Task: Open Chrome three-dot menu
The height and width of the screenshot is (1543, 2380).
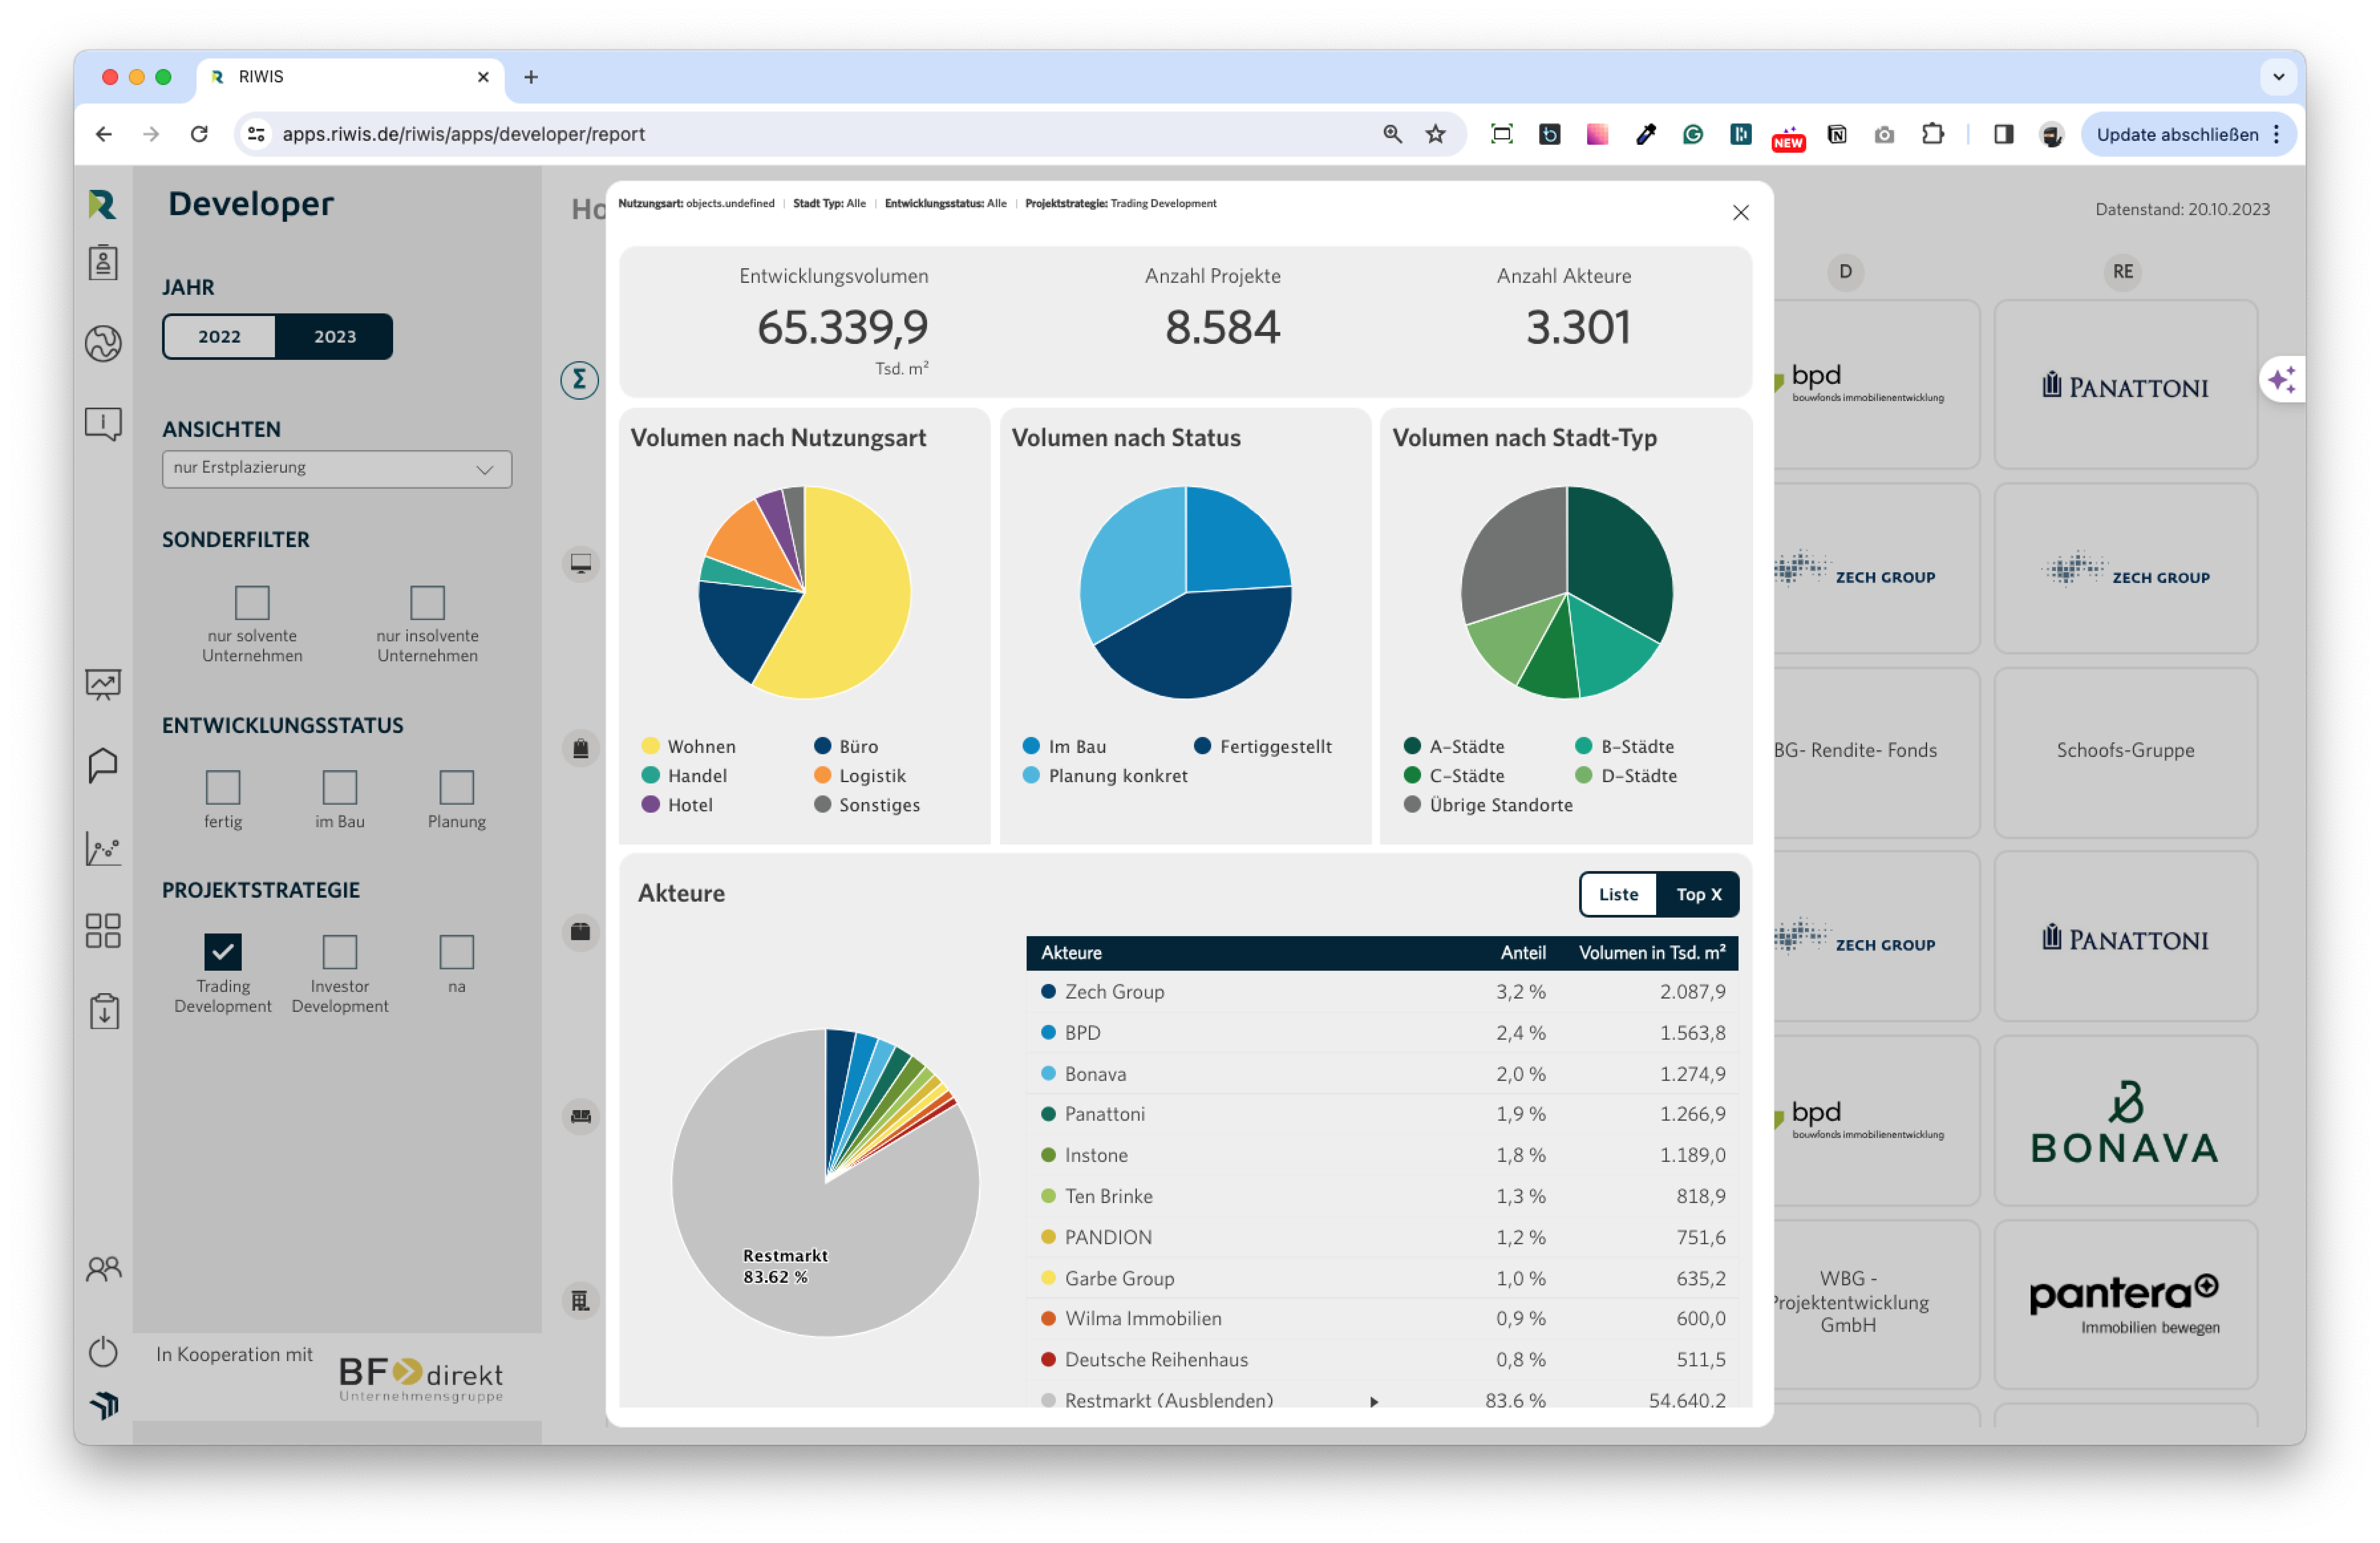Action: coord(2277,134)
